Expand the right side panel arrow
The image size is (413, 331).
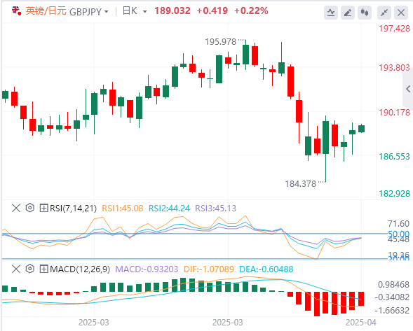click(408, 89)
